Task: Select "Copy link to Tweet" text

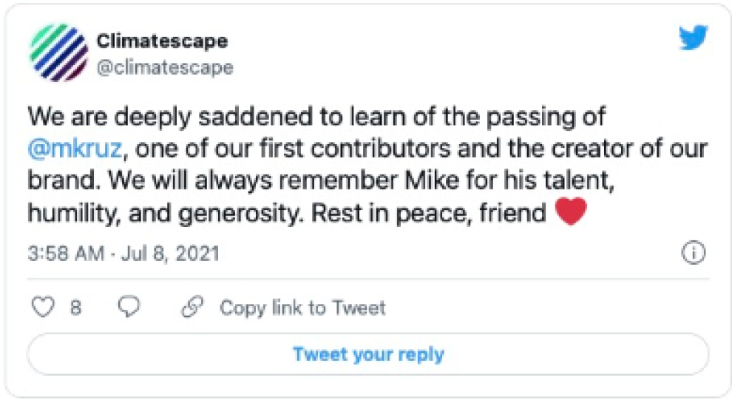Action: [x=302, y=308]
